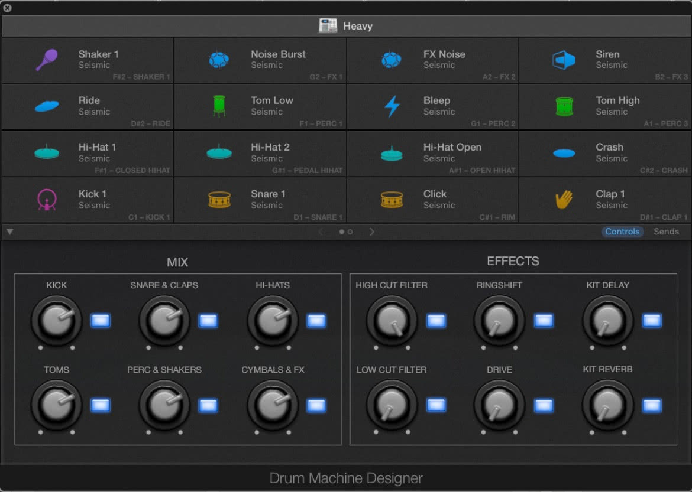Disable the HI-HATS mix button
This screenshot has height=492, width=692.
[x=316, y=321]
